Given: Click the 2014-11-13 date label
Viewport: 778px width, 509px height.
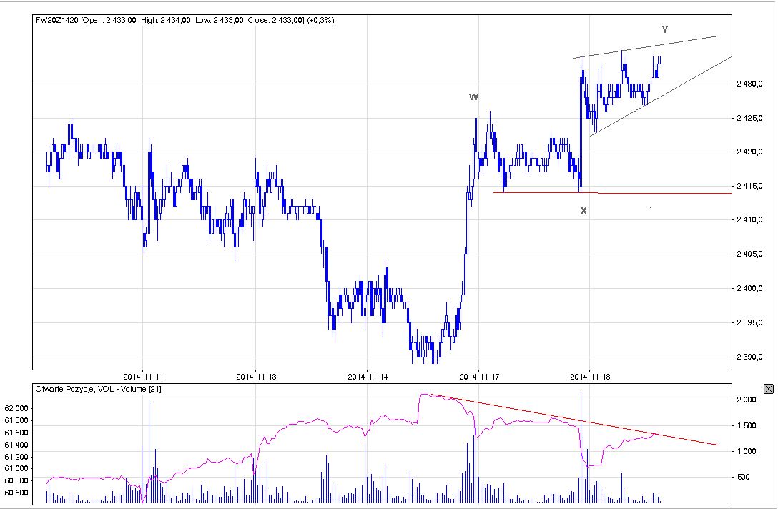Looking at the screenshot, I should coord(256,377).
